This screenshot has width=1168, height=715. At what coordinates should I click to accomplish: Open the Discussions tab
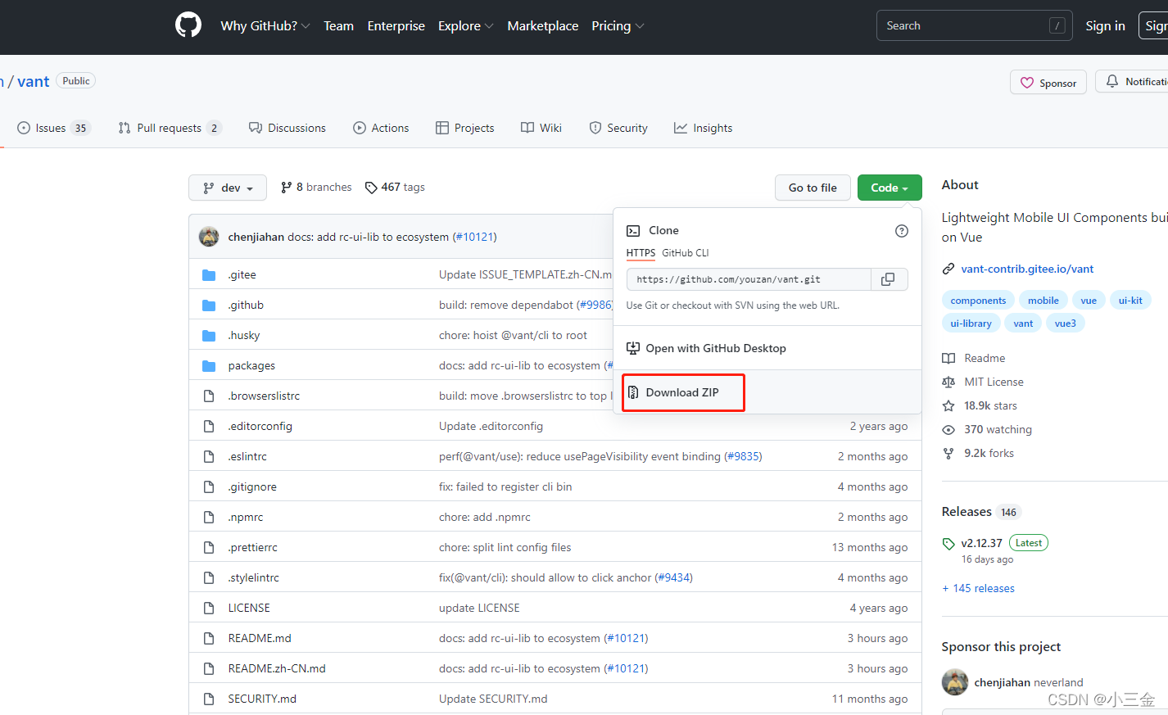coord(287,129)
